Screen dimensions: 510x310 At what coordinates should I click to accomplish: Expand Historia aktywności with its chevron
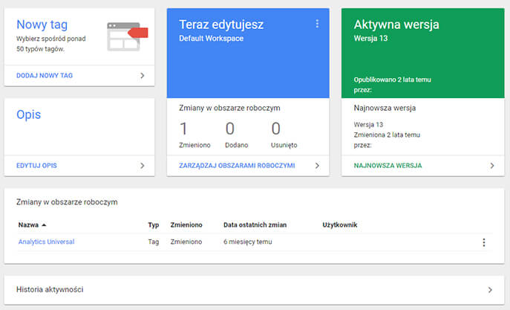[x=490, y=290]
